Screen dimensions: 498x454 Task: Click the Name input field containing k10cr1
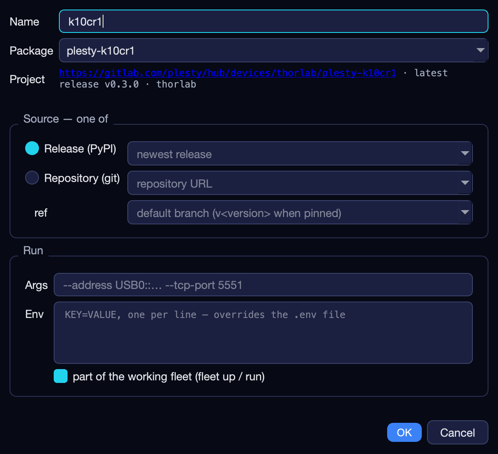(273, 21)
